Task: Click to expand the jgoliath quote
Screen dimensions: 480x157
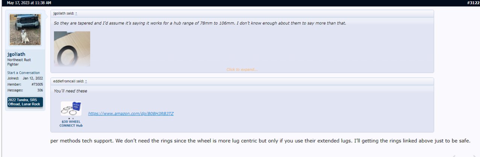Action: [242, 69]
